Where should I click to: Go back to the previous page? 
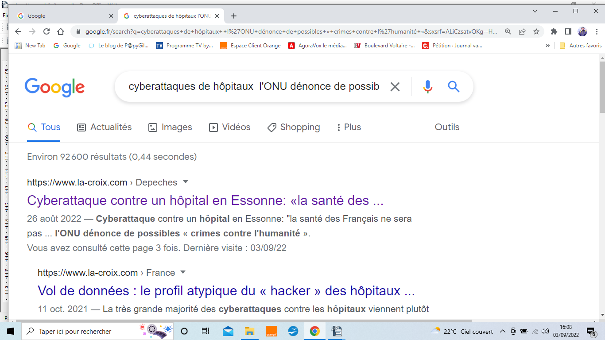(18, 31)
